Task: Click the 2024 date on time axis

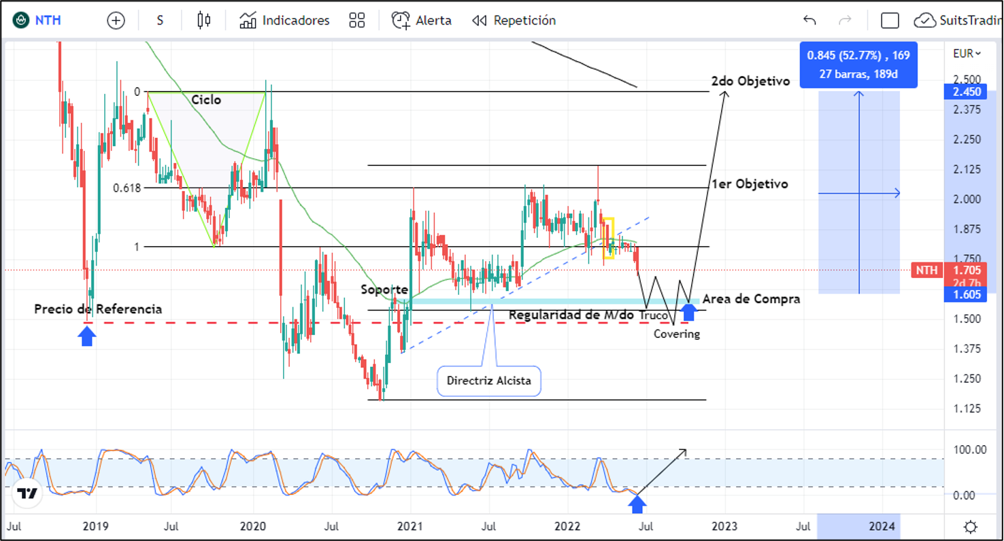Action: [882, 526]
